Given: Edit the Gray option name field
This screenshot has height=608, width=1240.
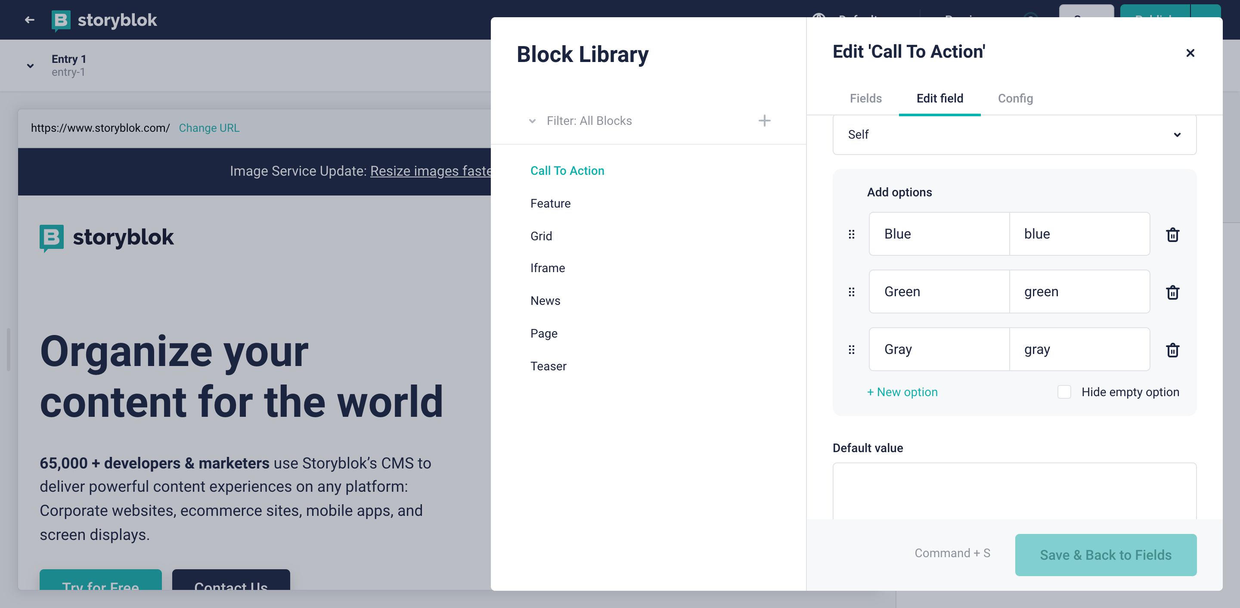Looking at the screenshot, I should click(939, 350).
